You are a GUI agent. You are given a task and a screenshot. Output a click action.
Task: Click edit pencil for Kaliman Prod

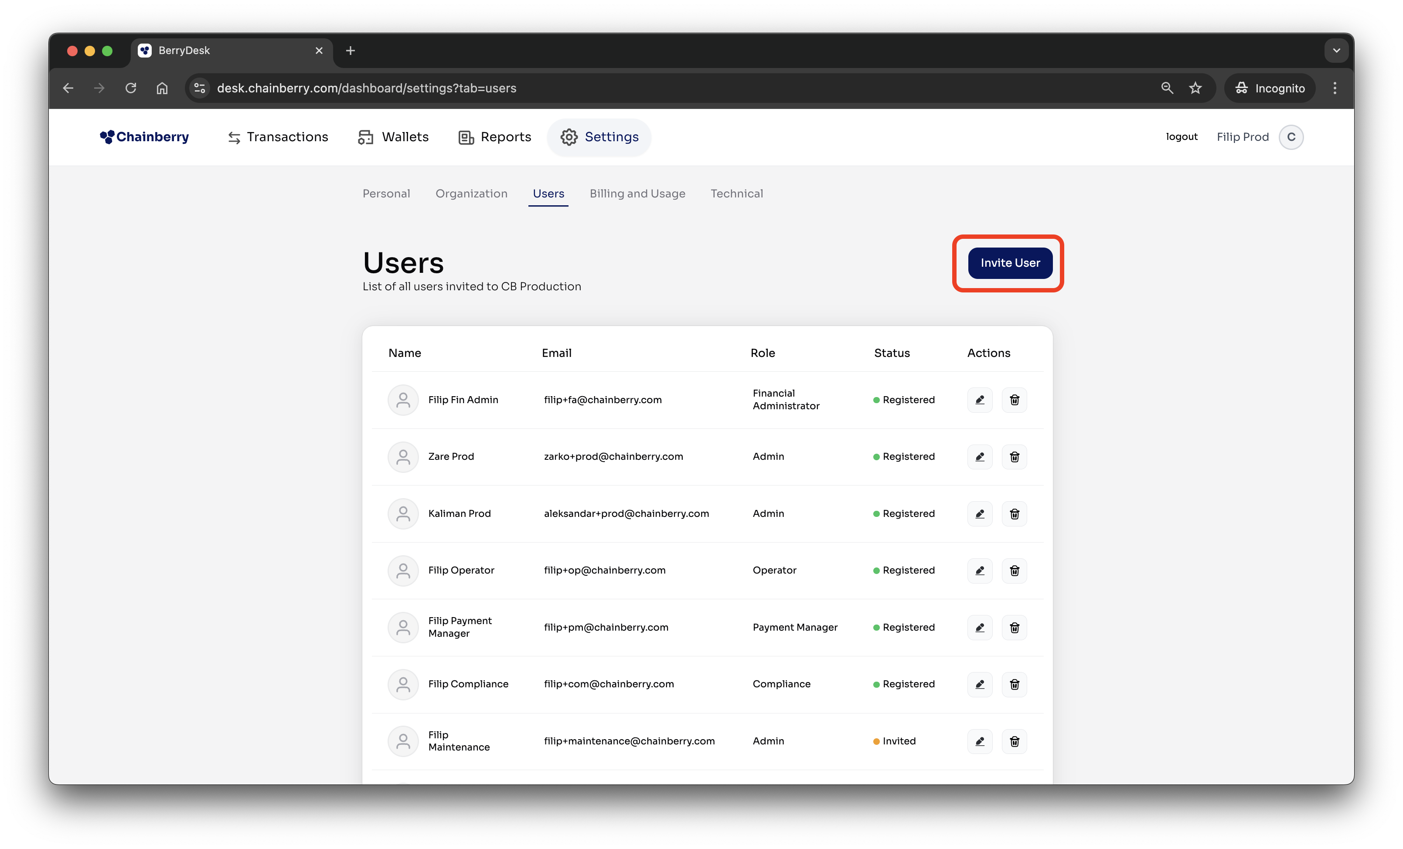[x=979, y=514]
